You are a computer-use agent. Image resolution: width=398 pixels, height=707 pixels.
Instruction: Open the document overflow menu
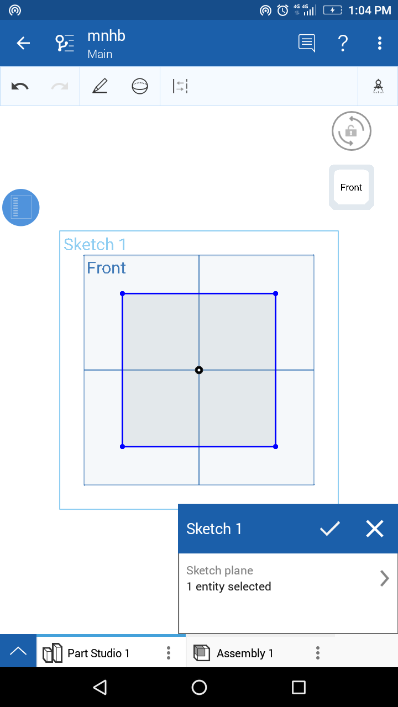(380, 43)
